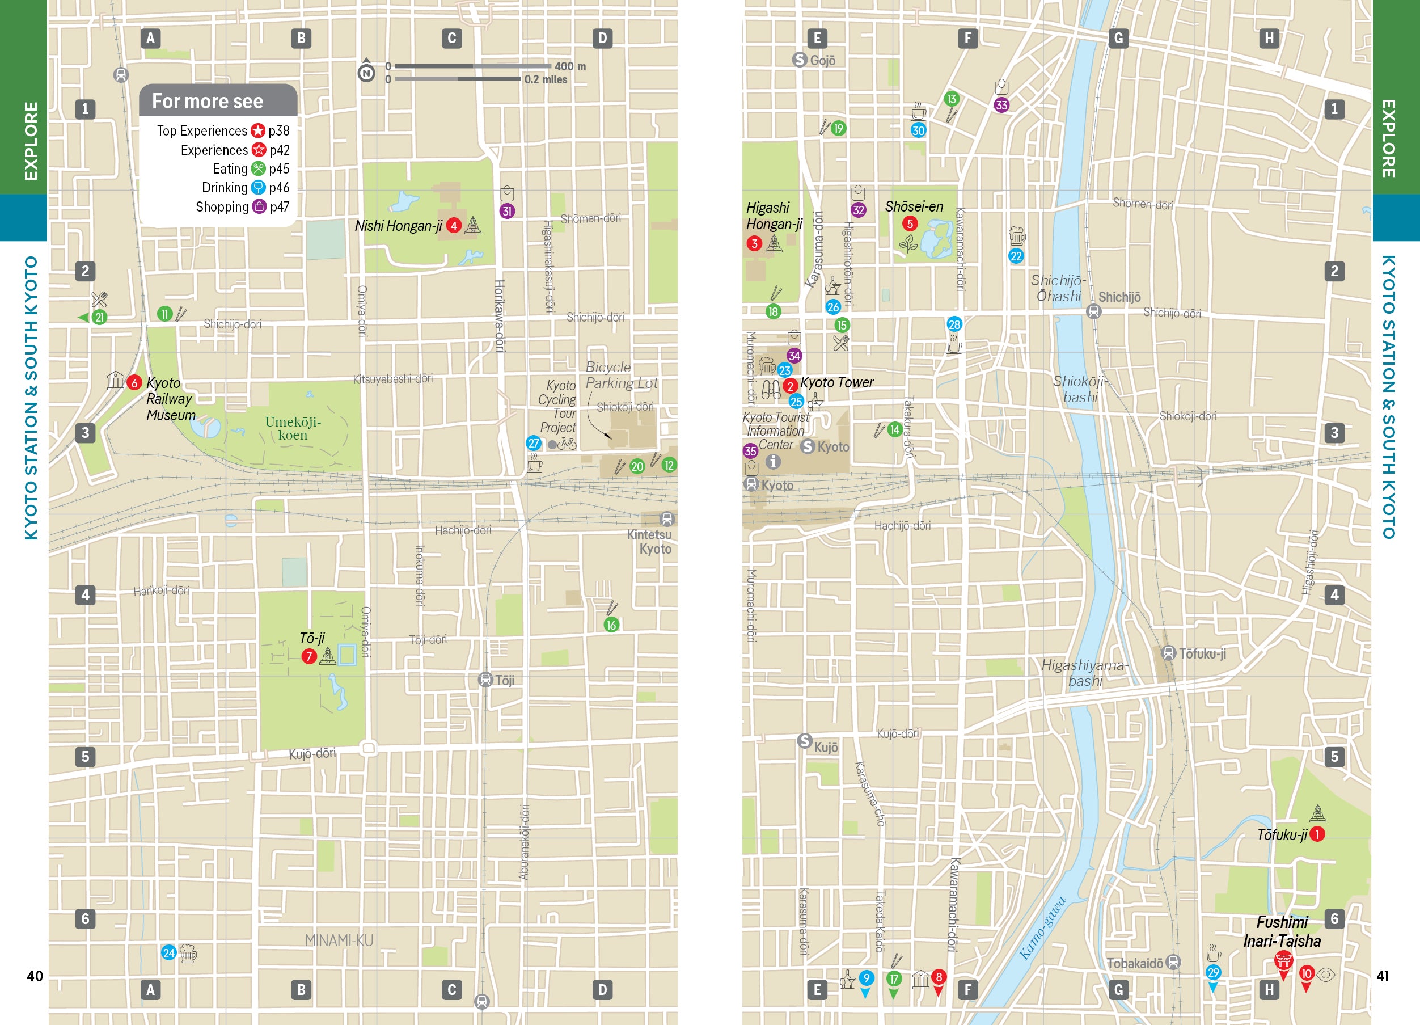
Task: Click the purple shopping marker 31
Action: point(507,211)
